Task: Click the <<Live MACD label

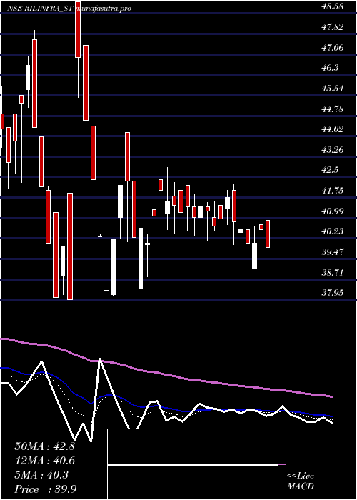Action: 301,481
